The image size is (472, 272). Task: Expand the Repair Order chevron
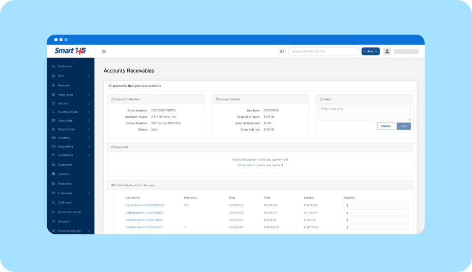tap(89, 129)
